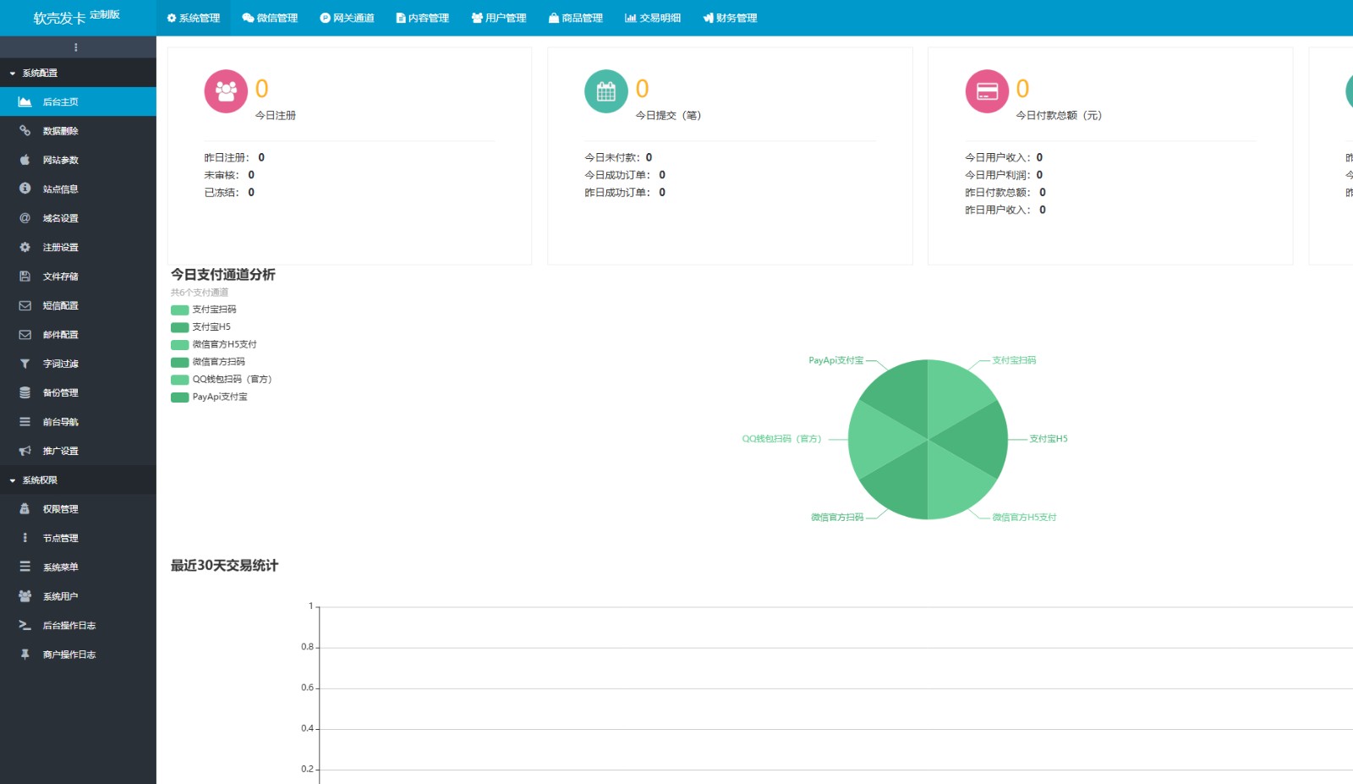Collapse the 系统权限 sidebar section
This screenshot has width=1353, height=784.
pos(40,480)
